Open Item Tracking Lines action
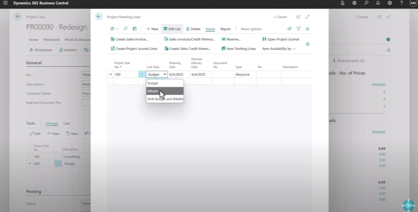Screen dimensions: 418x212 (238, 49)
